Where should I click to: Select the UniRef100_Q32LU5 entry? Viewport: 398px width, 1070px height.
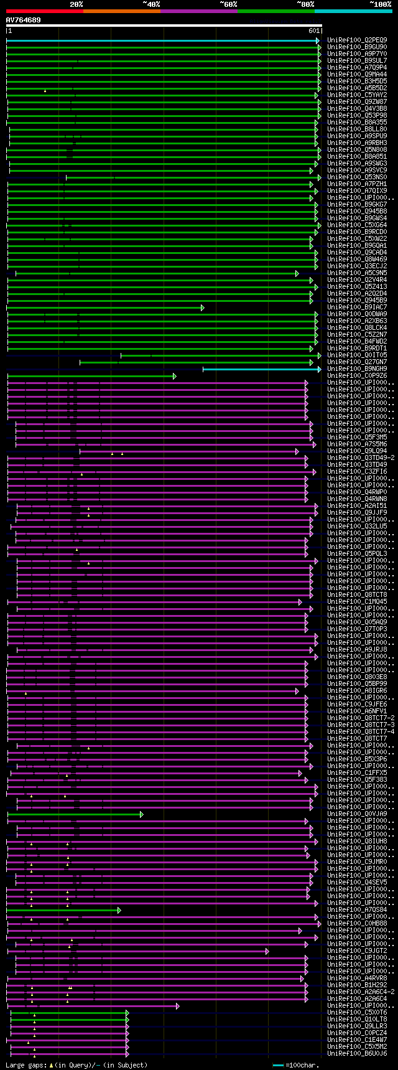click(357, 526)
